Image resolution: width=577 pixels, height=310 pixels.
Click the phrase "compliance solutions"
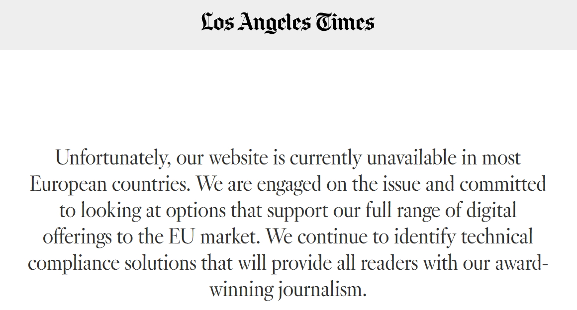click(x=112, y=263)
